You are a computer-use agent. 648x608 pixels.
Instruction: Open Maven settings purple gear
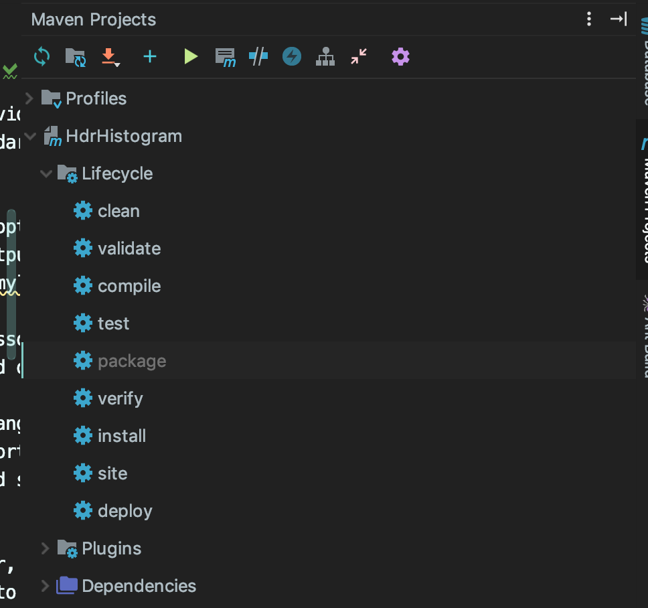point(400,57)
